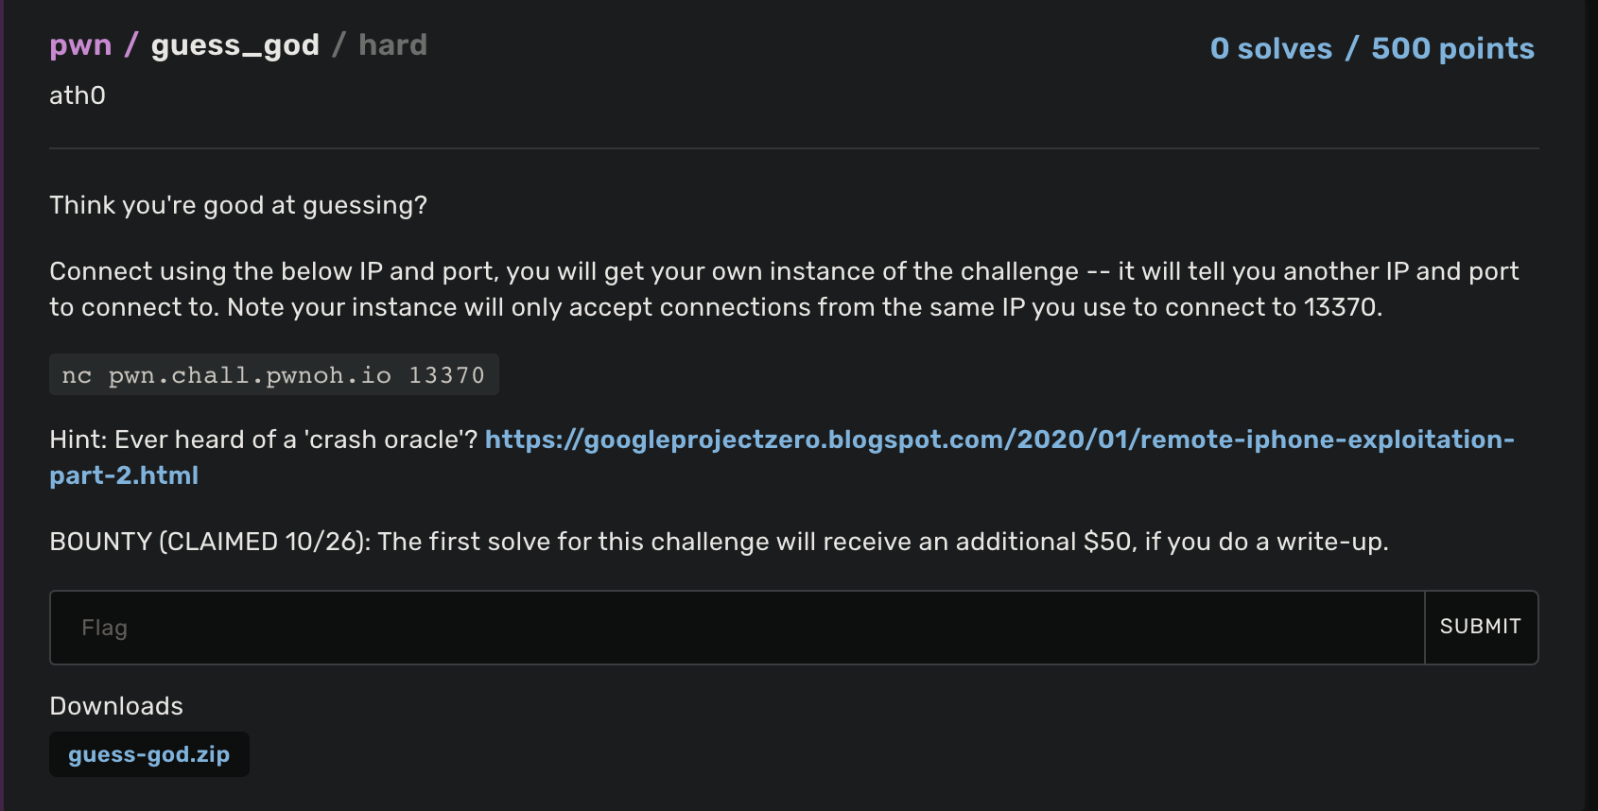This screenshot has width=1598, height=811.
Task: Click the hard difficulty label
Action: pyautogui.click(x=393, y=45)
